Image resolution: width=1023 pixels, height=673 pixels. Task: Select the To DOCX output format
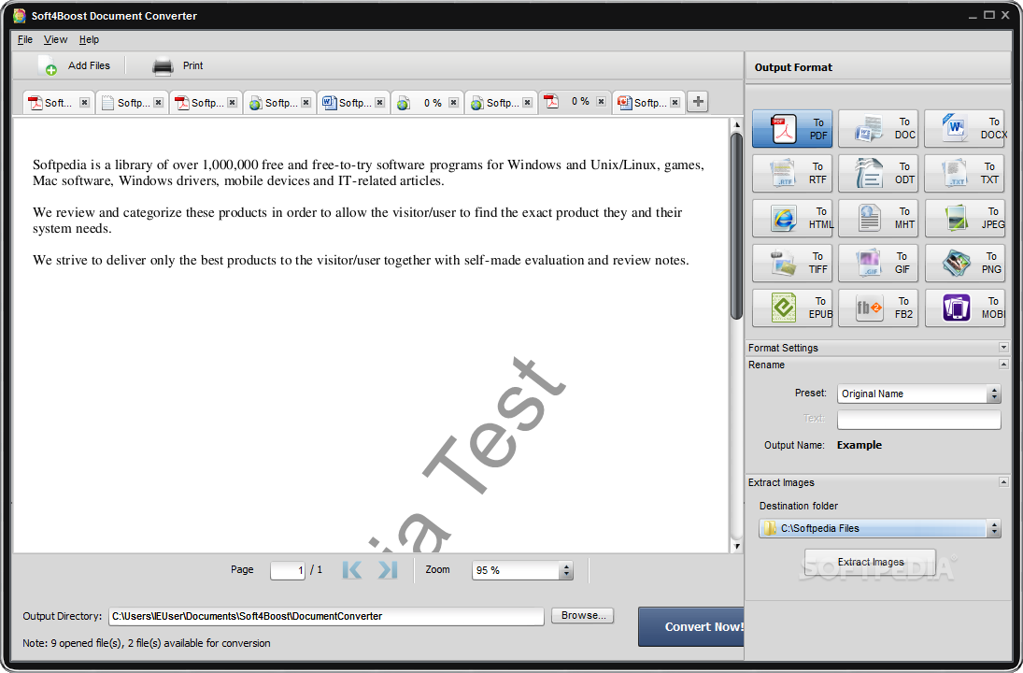coord(964,129)
